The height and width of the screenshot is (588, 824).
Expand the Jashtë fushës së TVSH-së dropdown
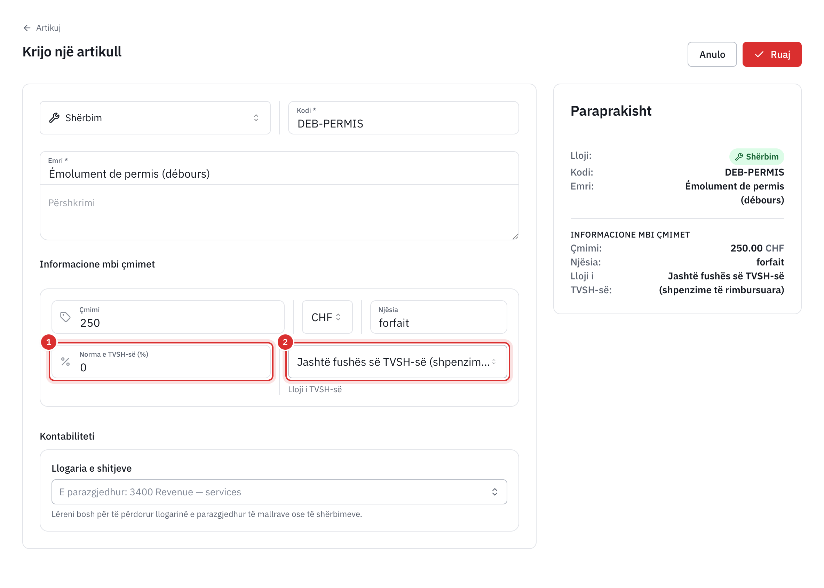coord(397,362)
